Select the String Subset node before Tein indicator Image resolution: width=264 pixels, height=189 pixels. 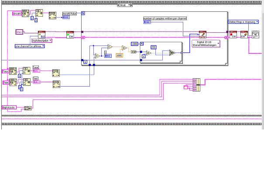pyautogui.click(x=27, y=82)
